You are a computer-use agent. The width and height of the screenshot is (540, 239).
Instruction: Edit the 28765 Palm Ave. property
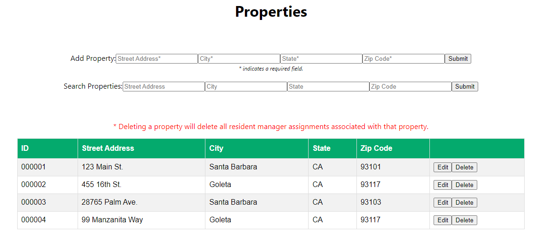click(442, 203)
